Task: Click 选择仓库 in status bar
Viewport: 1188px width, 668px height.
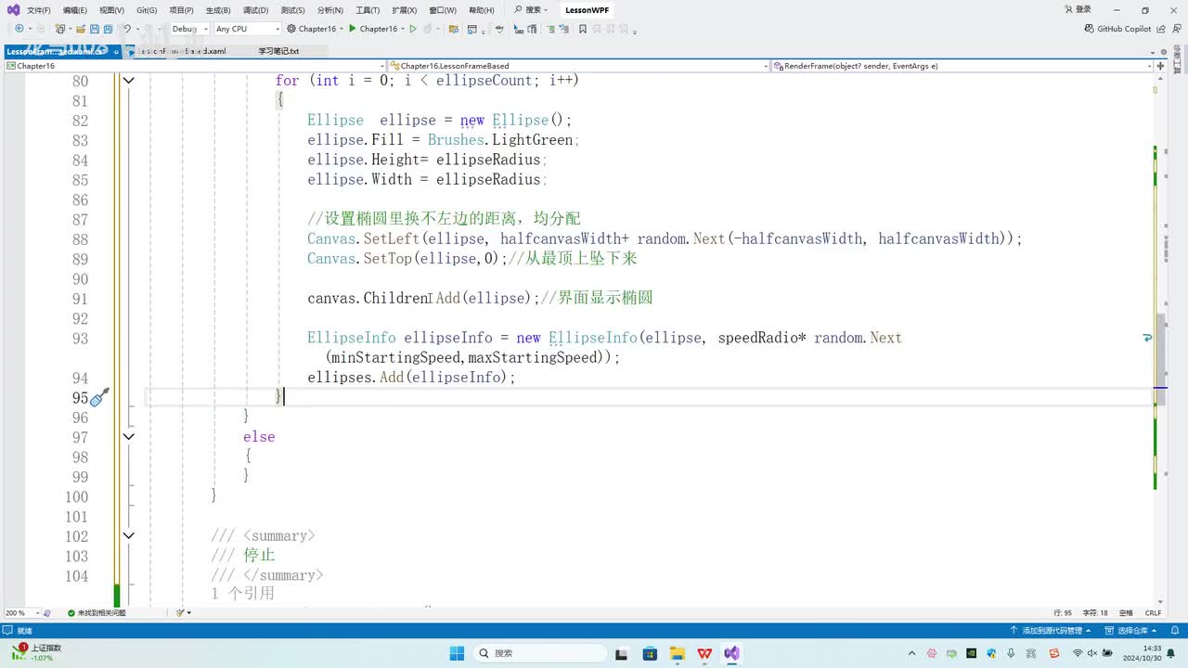Action: pos(1132,631)
